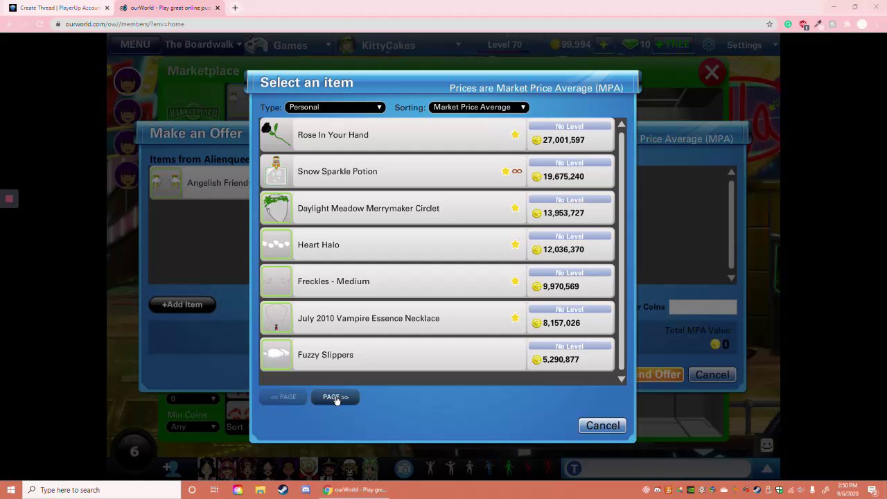Image resolution: width=887 pixels, height=499 pixels.
Task: Click the Freckles - Medium item name
Action: point(333,281)
